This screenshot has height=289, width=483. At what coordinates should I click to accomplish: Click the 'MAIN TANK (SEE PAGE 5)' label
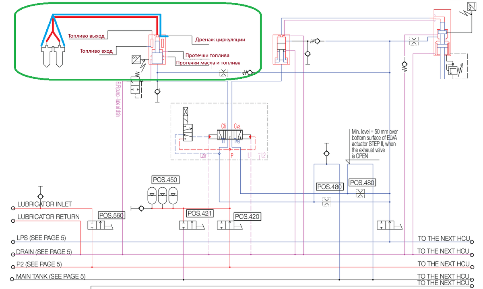51,277
